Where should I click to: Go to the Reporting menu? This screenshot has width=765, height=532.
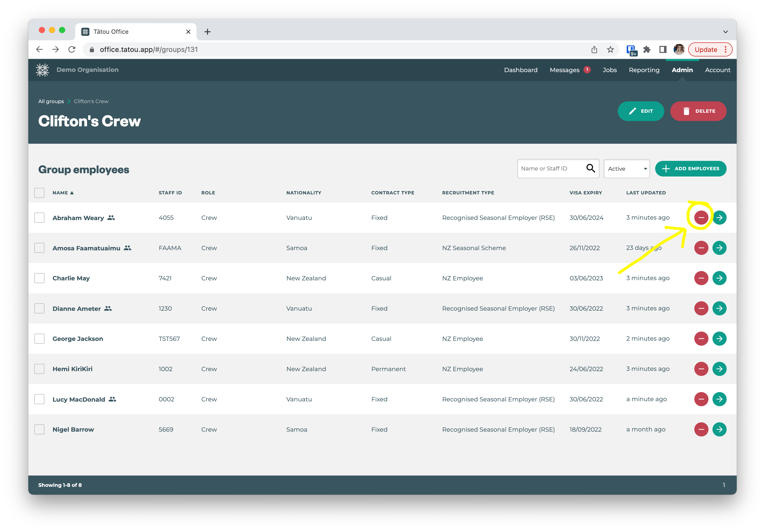644,70
